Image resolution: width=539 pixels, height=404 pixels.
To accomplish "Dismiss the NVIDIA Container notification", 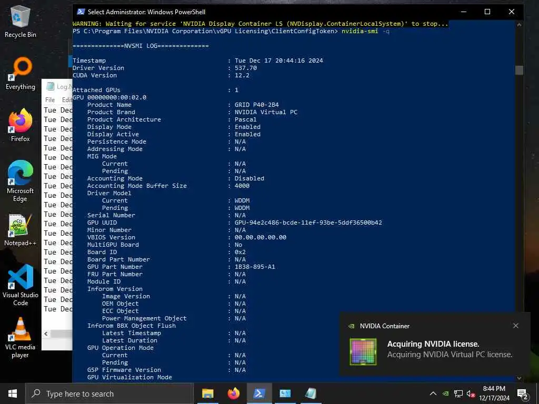I will click(x=516, y=326).
